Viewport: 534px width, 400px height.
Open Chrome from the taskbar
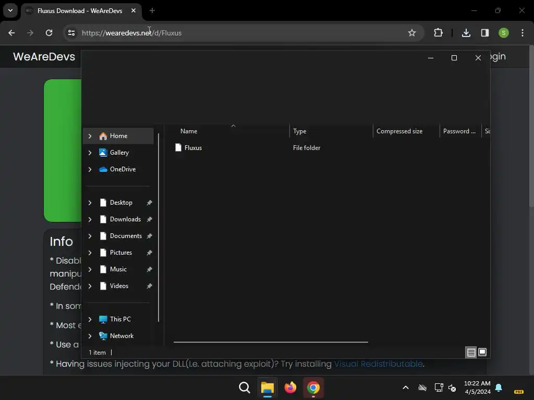313,387
